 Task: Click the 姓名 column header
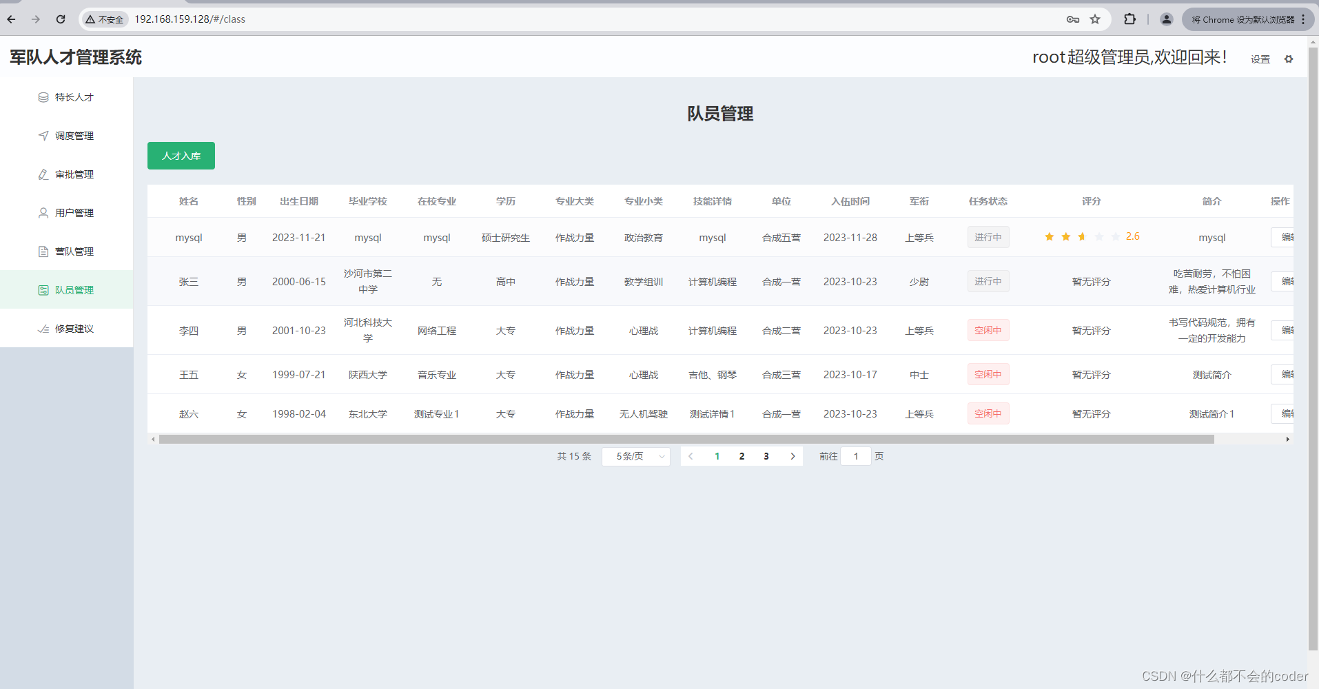click(x=189, y=201)
